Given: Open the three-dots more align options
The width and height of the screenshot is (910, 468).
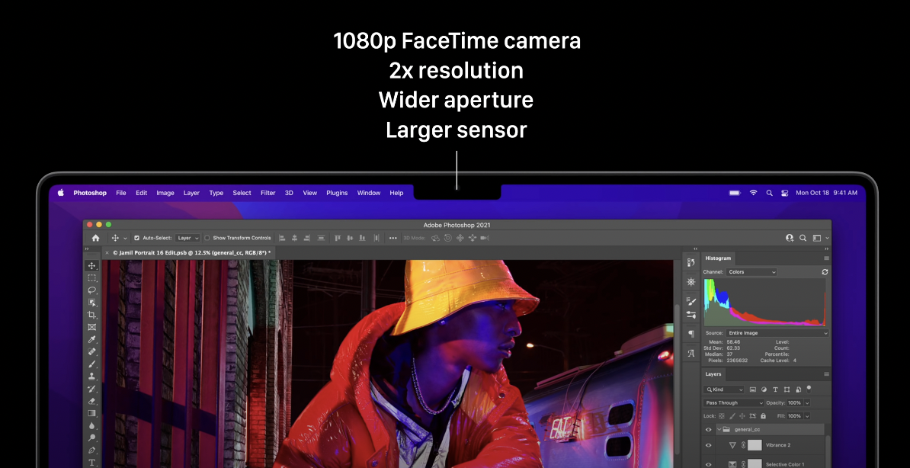Looking at the screenshot, I should click(x=393, y=238).
